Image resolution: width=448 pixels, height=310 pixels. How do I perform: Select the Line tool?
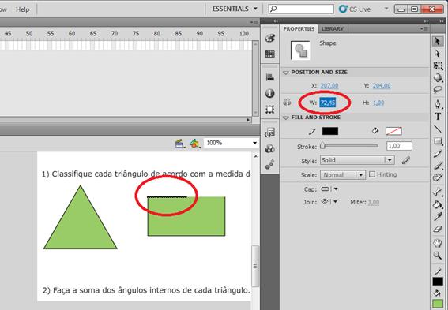(x=438, y=129)
